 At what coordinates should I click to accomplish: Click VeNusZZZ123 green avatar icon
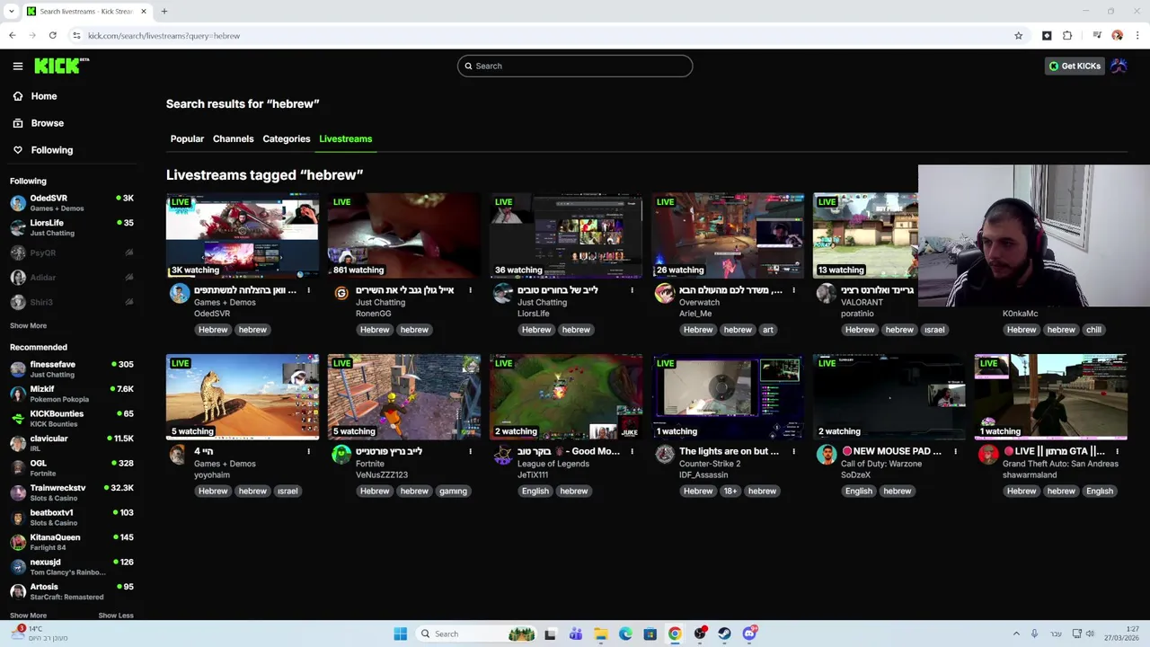[341, 455]
